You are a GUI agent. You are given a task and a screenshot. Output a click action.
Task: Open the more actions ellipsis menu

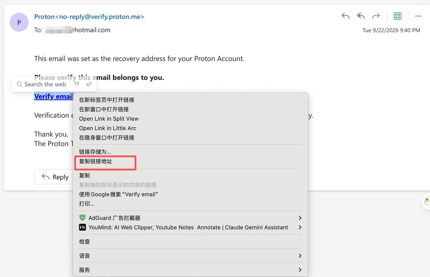[x=418, y=16]
